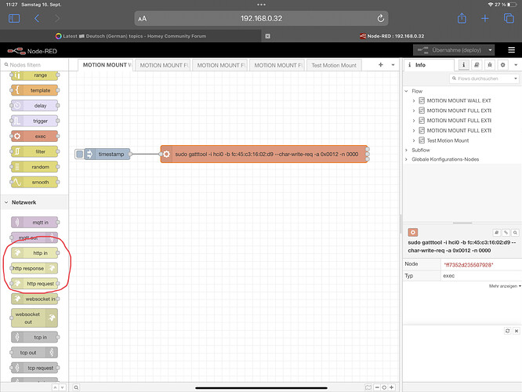The width and height of the screenshot is (522, 392).
Task: Select the websocket out node
Action: [x=34, y=318]
